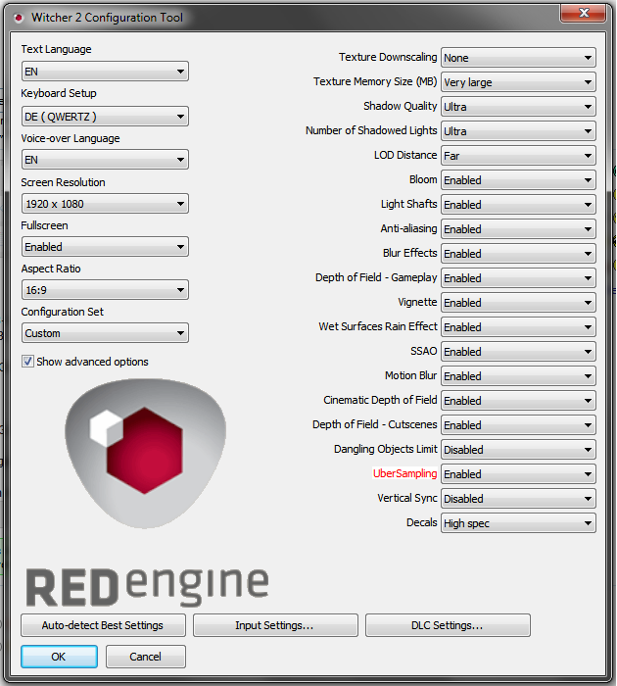
Task: Open Cinematic Depth of Field dropdown
Action: tap(518, 401)
